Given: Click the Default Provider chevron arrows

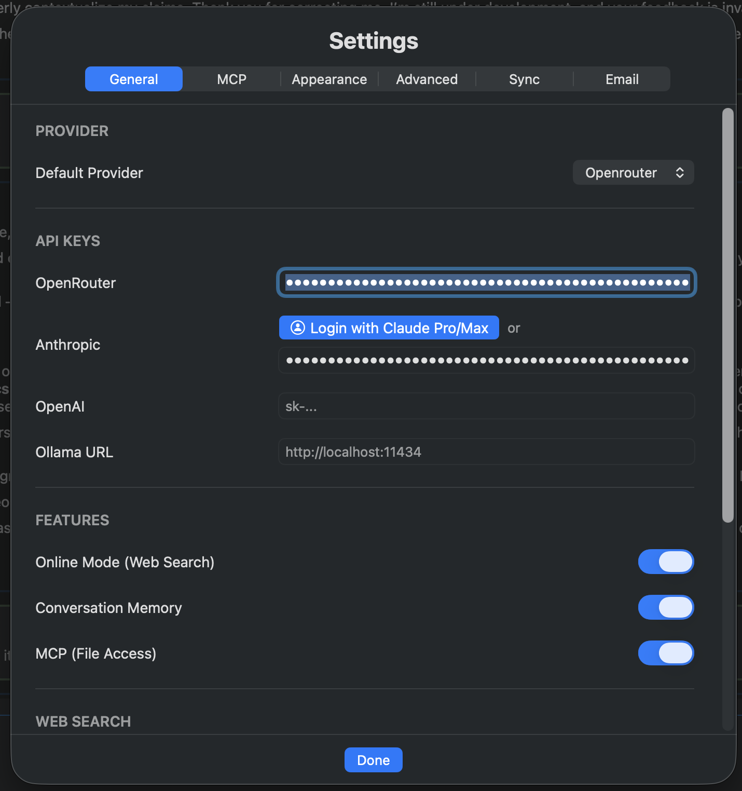Looking at the screenshot, I should pos(679,173).
